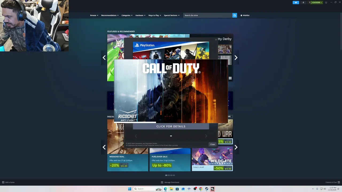Expand the Recommendations menu
342x192 pixels.
pos(110,15)
